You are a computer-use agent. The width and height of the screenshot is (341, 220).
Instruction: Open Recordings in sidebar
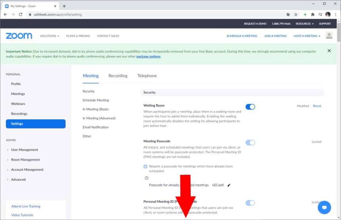[x=19, y=114]
